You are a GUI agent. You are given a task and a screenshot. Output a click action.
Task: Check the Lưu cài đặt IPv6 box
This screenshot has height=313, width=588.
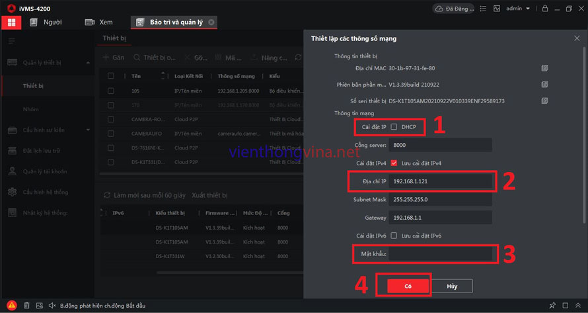pyautogui.click(x=394, y=236)
